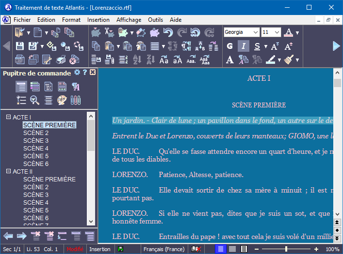Click zoom out minus button
This screenshot has height=254, width=343.
coord(257,249)
